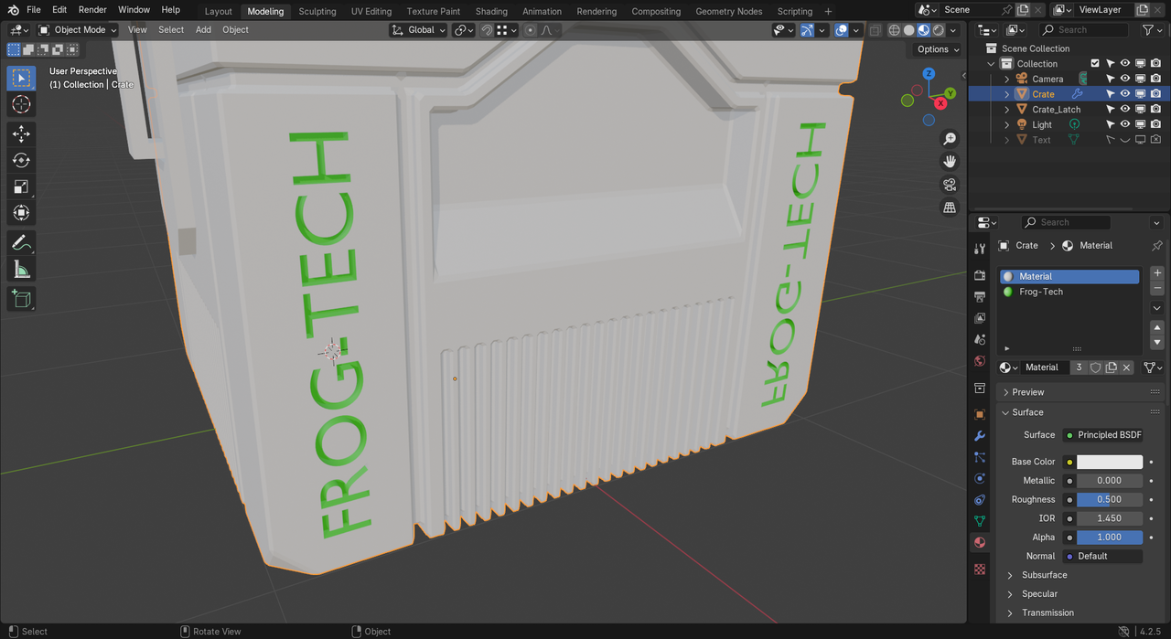Open the Render menu in the top bar
This screenshot has width=1171, height=639.
click(x=92, y=9)
